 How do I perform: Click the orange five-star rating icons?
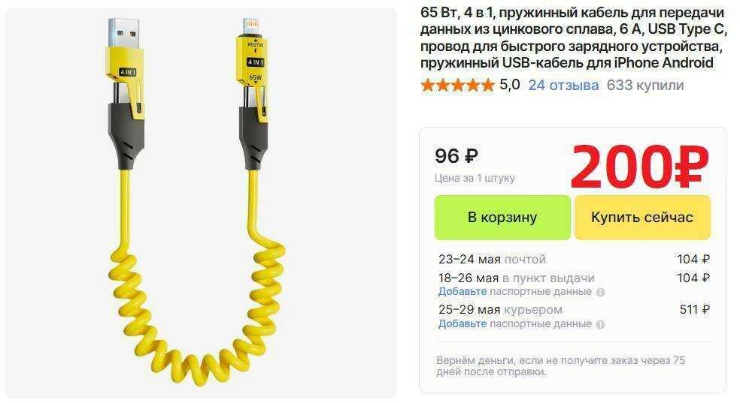[x=456, y=86]
